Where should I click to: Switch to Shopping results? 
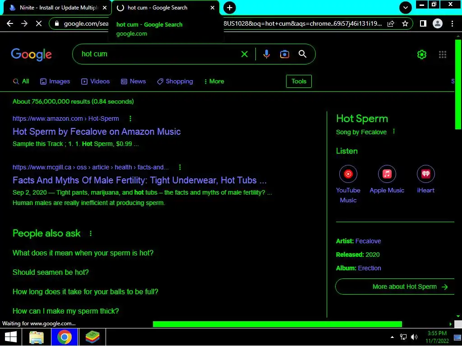tap(175, 82)
